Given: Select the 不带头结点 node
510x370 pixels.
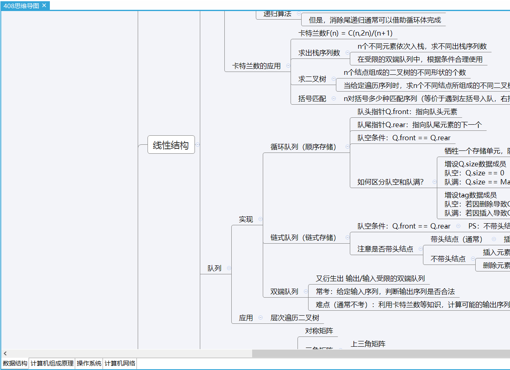Looking at the screenshot, I should [448, 259].
